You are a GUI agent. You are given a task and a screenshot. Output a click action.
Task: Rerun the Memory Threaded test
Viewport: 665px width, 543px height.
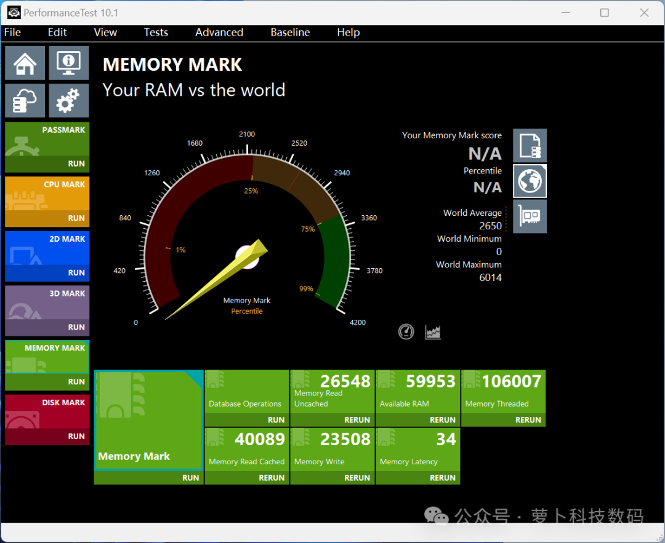point(504,420)
